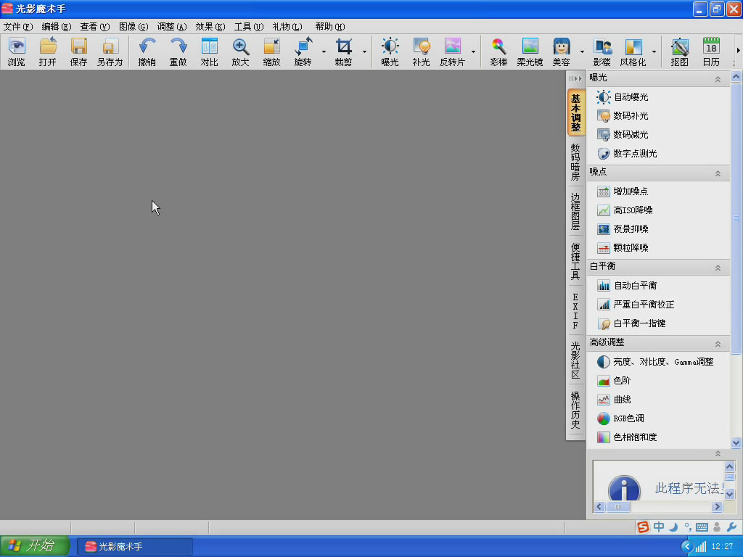The image size is (743, 557).
Task: Select 高ISO降噪 option
Action: 625,210
